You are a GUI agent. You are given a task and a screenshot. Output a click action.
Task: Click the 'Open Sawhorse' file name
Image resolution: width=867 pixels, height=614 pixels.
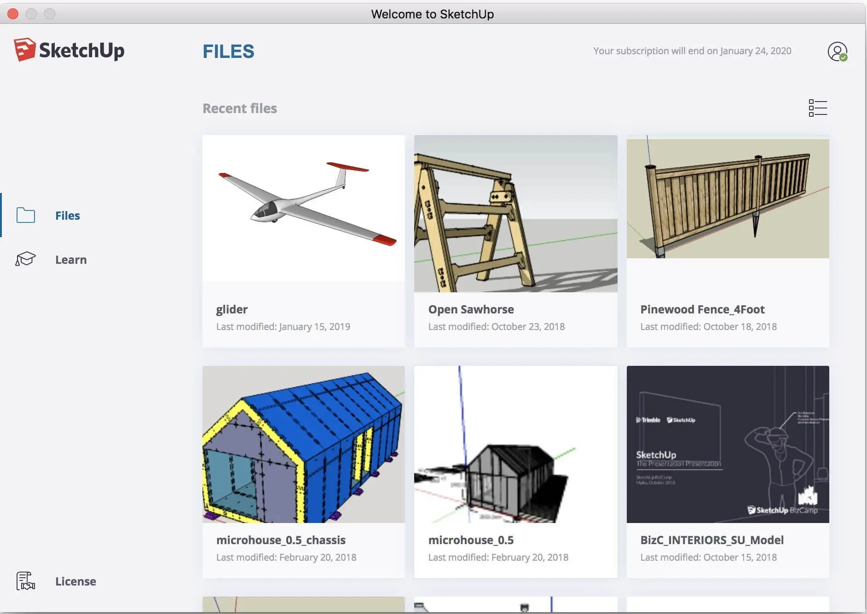click(x=471, y=309)
